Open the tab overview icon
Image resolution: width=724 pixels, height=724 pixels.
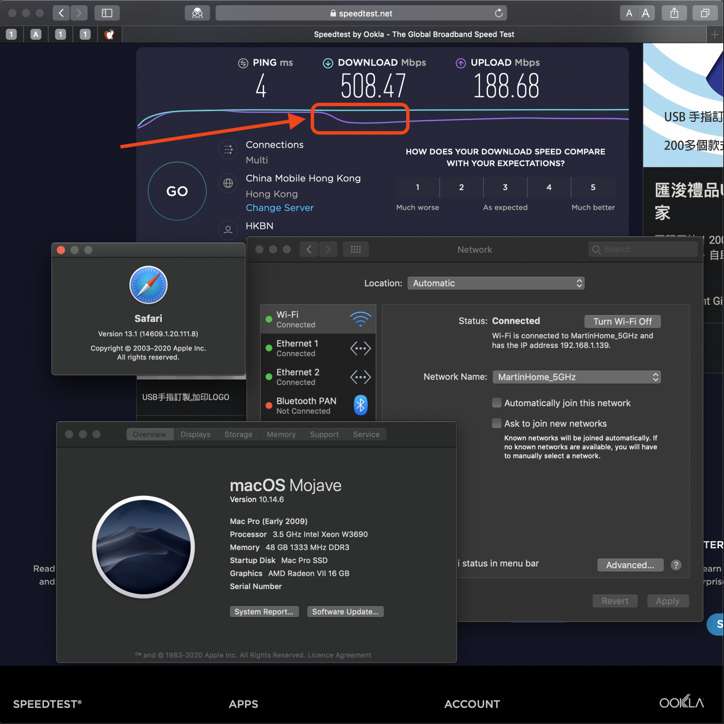pos(704,13)
